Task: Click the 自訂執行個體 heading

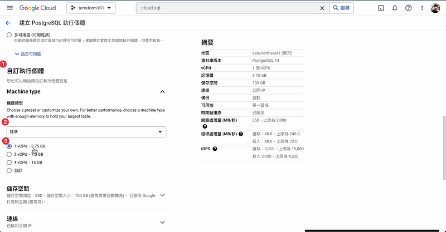Action: [x=26, y=71]
